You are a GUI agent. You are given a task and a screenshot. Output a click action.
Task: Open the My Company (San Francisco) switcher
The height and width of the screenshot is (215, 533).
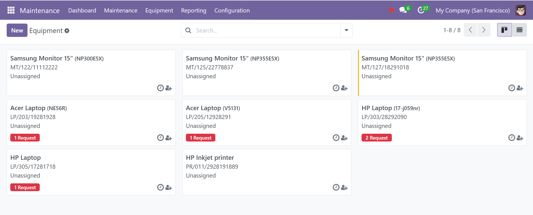click(x=473, y=11)
